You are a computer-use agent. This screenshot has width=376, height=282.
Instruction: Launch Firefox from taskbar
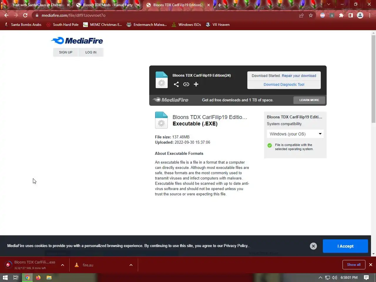coord(38,278)
